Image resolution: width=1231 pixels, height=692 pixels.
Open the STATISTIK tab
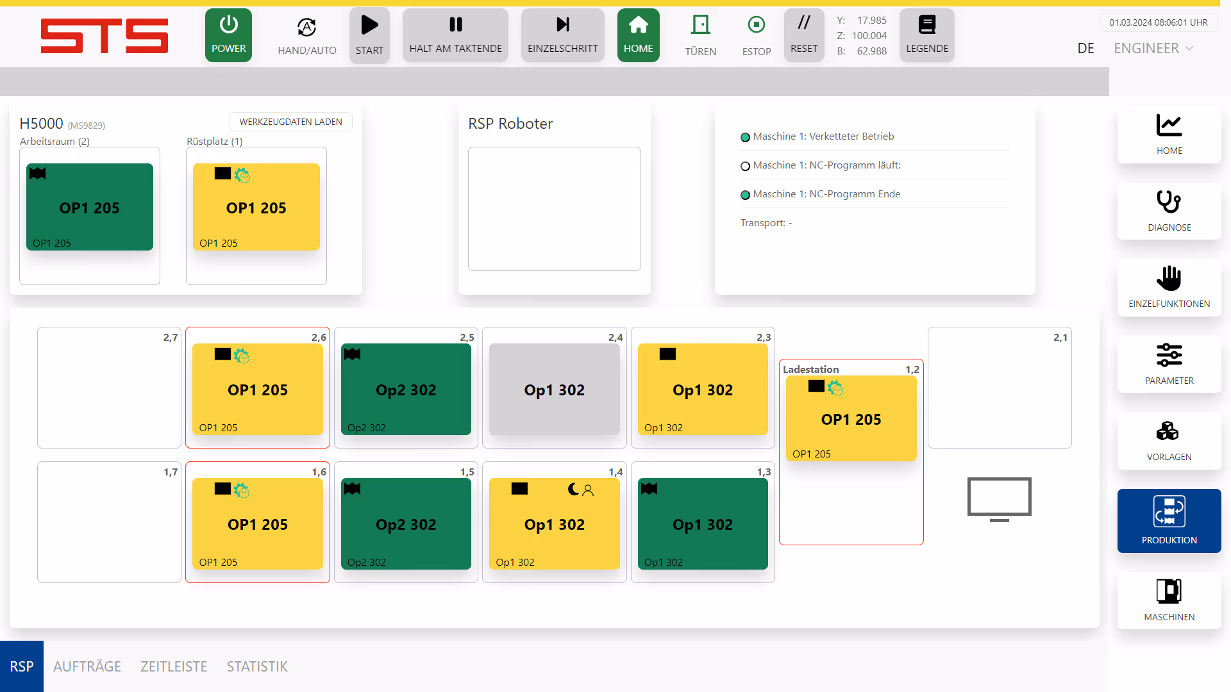(x=257, y=666)
